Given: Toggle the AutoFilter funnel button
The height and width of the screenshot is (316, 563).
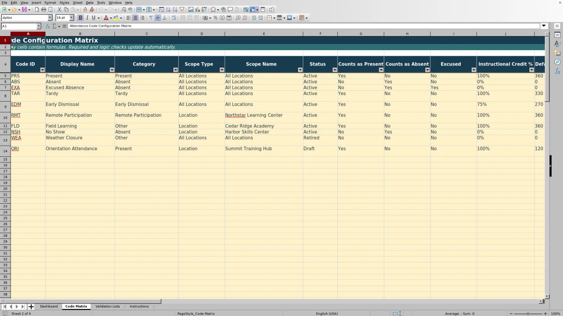Looking at the screenshot, I should 181,9.
